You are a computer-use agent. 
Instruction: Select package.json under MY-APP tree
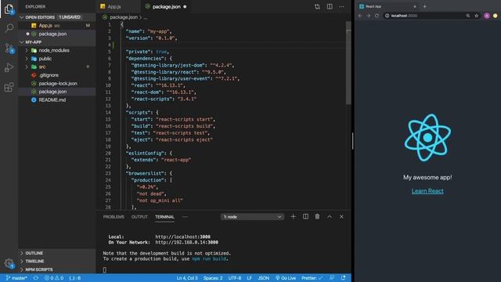(x=57, y=92)
